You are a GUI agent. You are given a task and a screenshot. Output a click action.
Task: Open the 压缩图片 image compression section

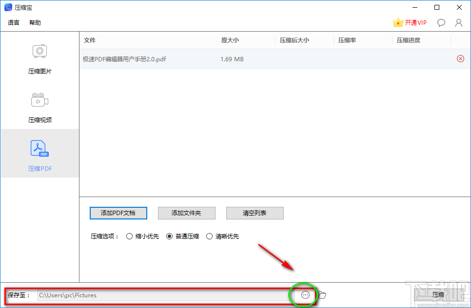coord(39,59)
